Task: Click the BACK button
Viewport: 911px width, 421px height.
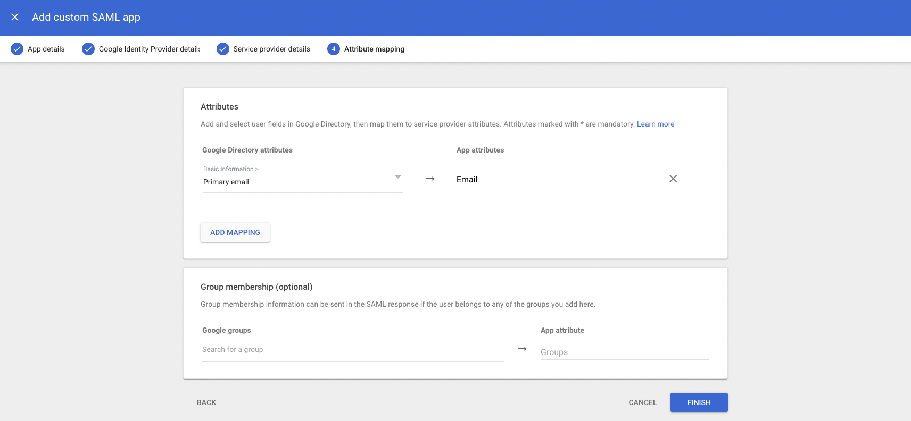Action: click(206, 402)
